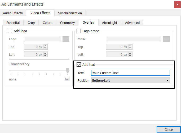This screenshot has height=133, width=181.
Task: Open the AtmoLight sub-tab
Action: [x=109, y=23]
